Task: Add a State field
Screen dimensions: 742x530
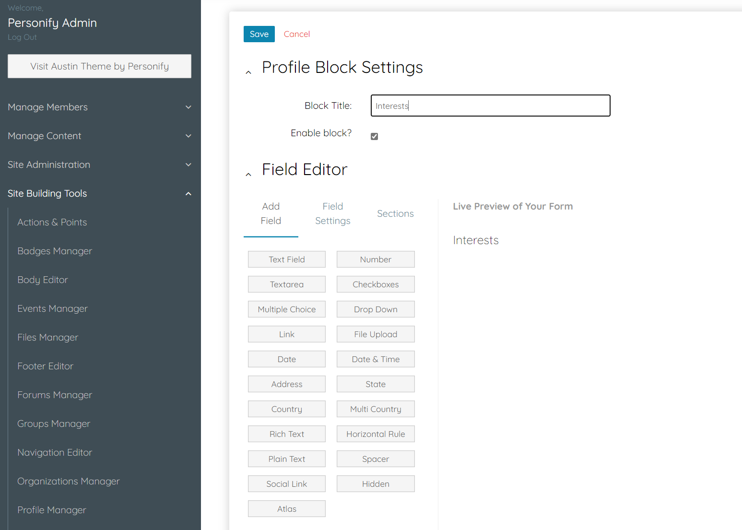Action: (x=376, y=384)
